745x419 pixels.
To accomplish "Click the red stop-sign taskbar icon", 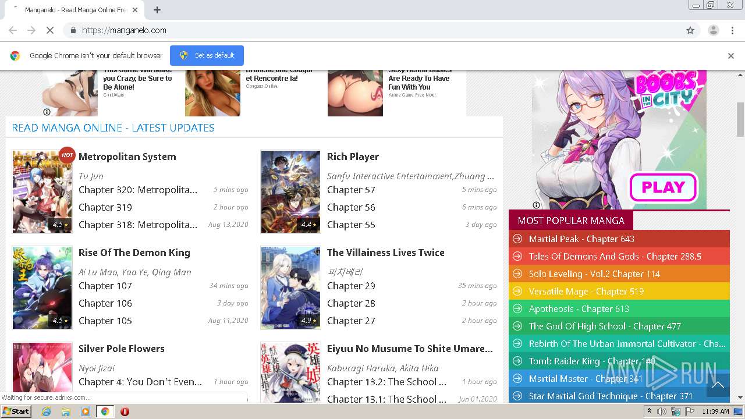I will pyautogui.click(x=125, y=411).
